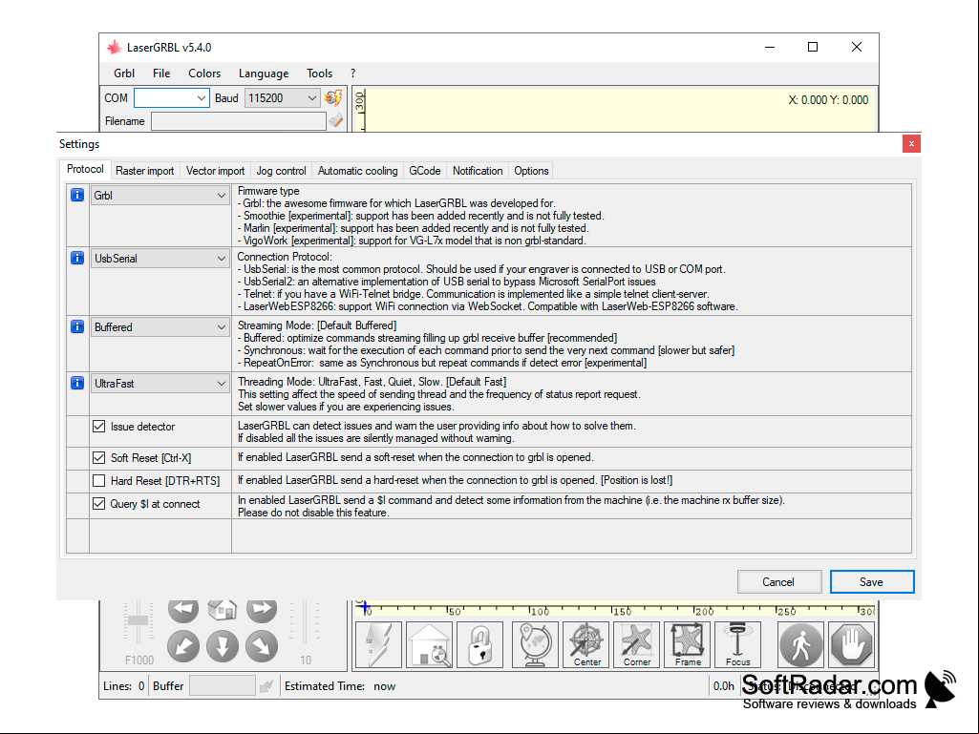The height and width of the screenshot is (734, 979).
Task: Click the jog down arrow button
Action: coord(223,646)
